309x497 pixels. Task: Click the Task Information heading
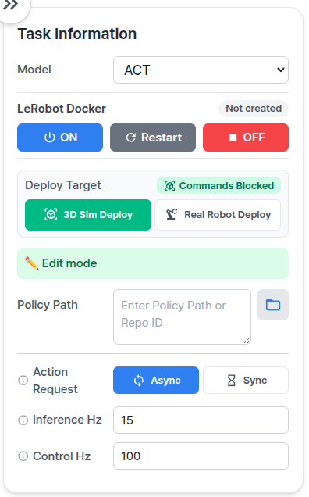[x=77, y=34]
